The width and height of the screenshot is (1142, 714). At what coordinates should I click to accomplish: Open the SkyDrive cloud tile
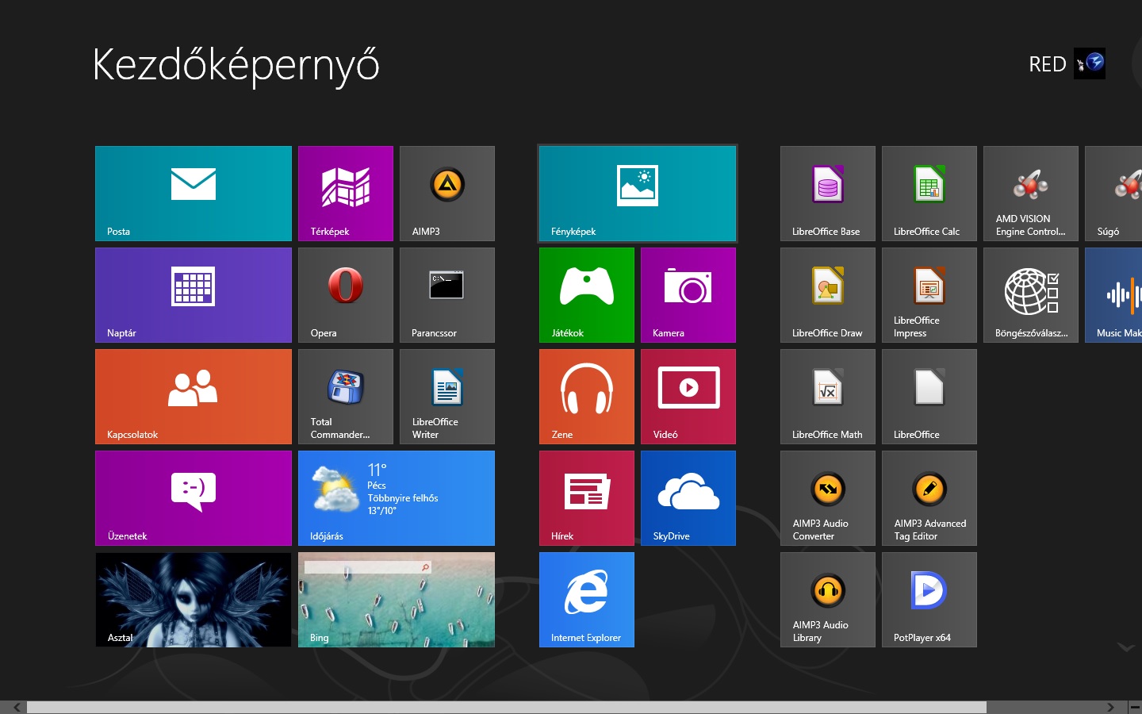[x=688, y=498]
